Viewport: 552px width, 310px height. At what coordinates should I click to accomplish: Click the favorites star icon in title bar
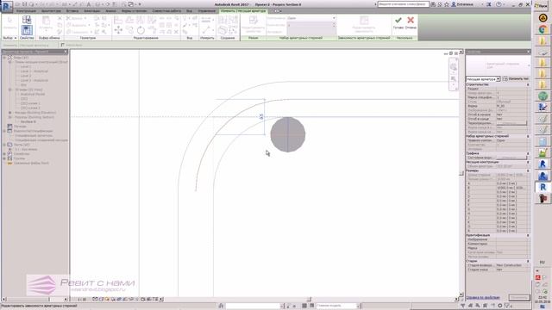(447, 4)
